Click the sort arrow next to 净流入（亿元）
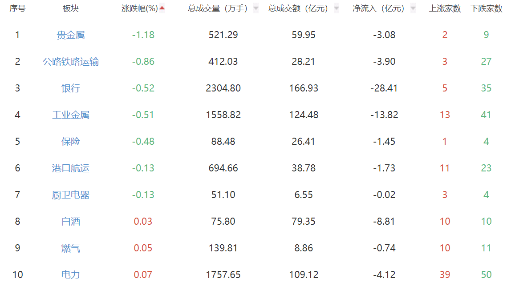Screen dimensions: 511x286 point(413,8)
